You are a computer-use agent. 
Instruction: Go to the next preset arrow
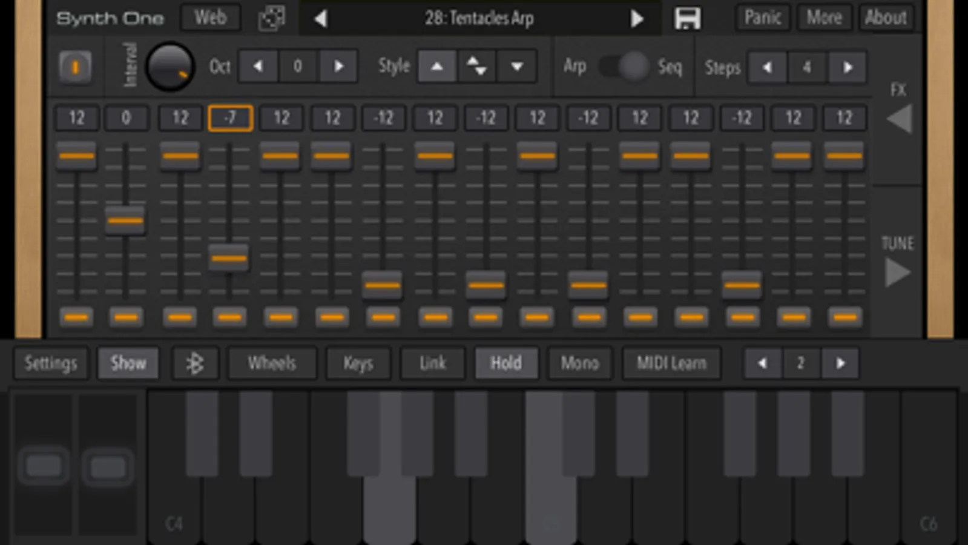coord(637,19)
